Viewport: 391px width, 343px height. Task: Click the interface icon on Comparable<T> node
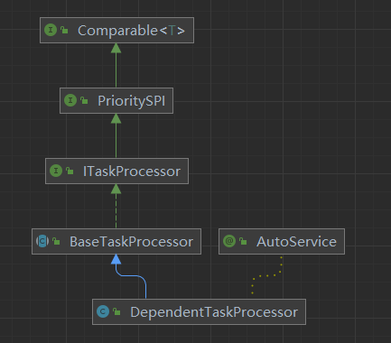[51, 30]
